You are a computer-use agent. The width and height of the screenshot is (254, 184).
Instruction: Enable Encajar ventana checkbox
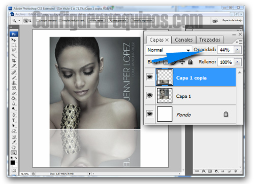coord(38,21)
